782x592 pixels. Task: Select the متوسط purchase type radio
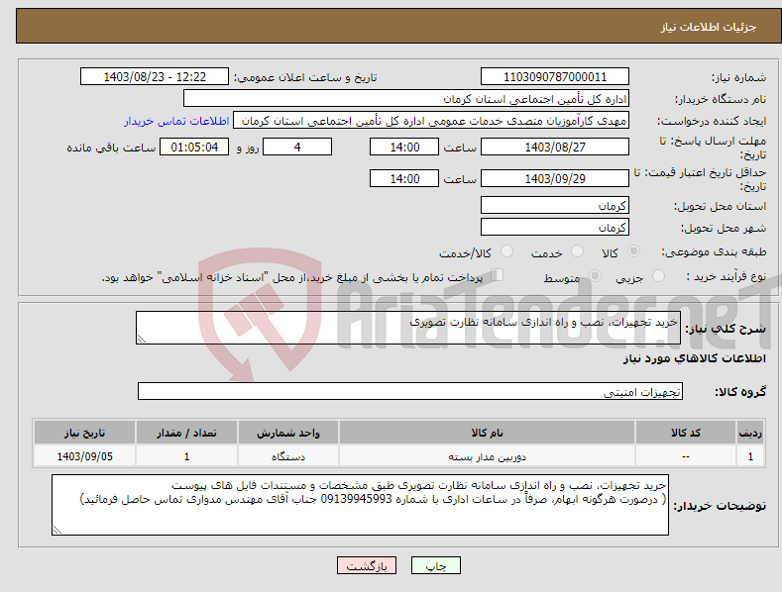pyautogui.click(x=595, y=275)
